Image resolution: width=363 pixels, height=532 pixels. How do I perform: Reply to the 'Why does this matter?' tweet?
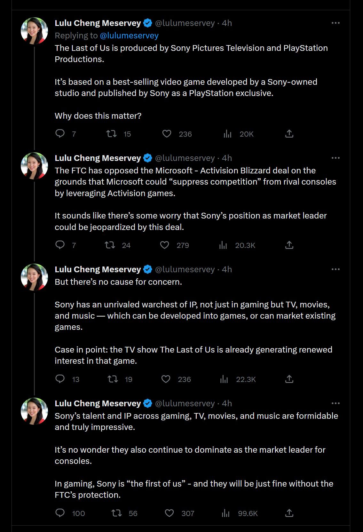[60, 133]
